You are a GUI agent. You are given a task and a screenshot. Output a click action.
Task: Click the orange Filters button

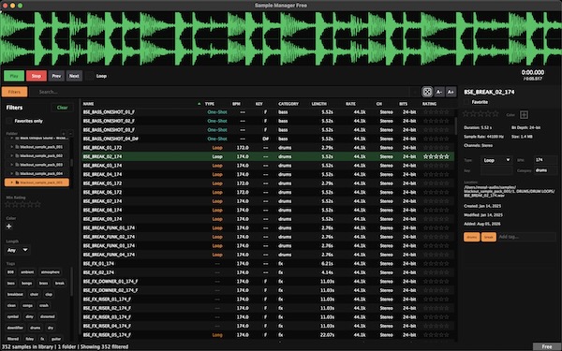coord(14,92)
